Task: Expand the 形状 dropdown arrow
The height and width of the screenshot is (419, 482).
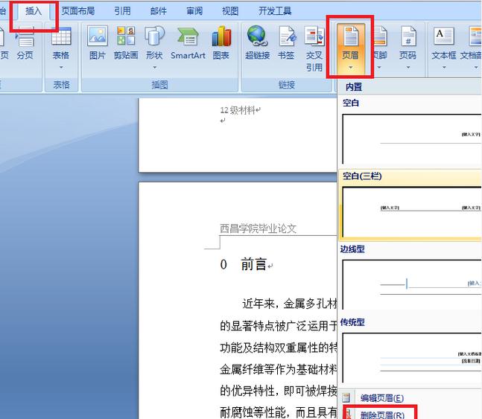Action: click(154, 67)
